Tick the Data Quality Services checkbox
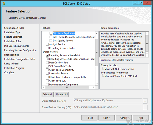 (x=51, y=41)
